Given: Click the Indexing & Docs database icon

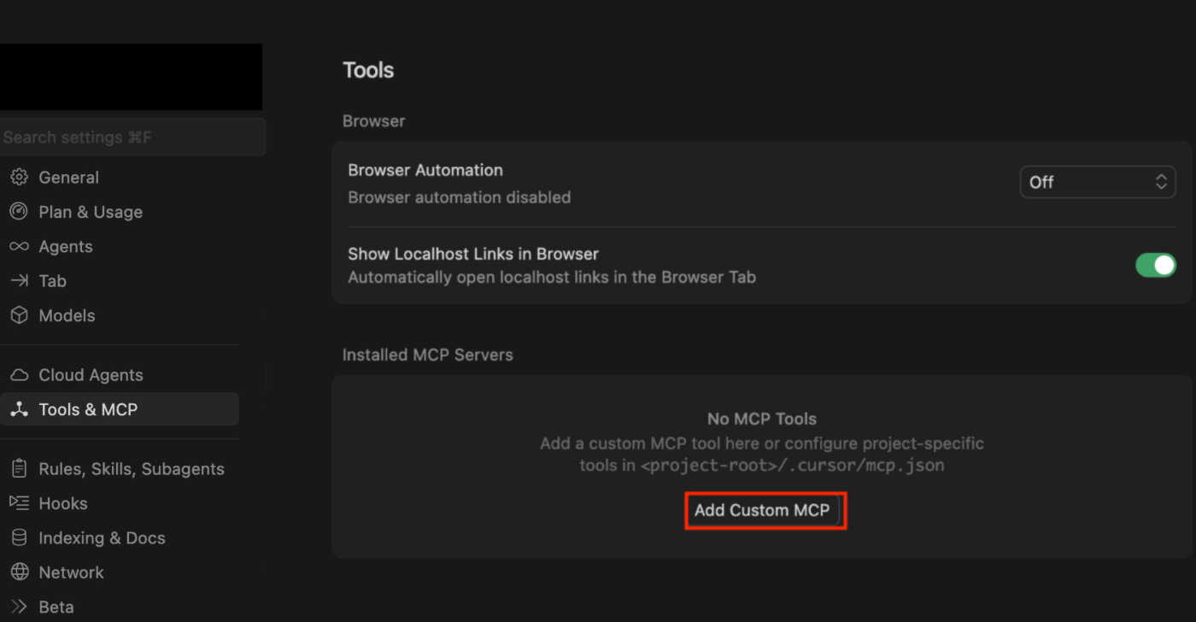Looking at the screenshot, I should (19, 538).
